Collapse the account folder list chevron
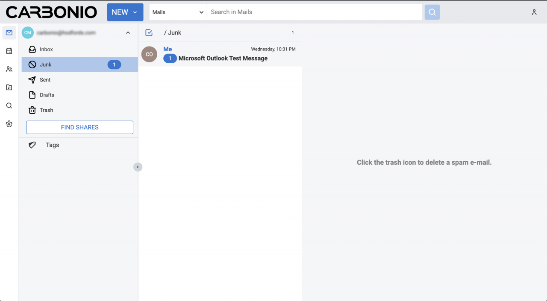The width and height of the screenshot is (547, 301). (x=128, y=32)
